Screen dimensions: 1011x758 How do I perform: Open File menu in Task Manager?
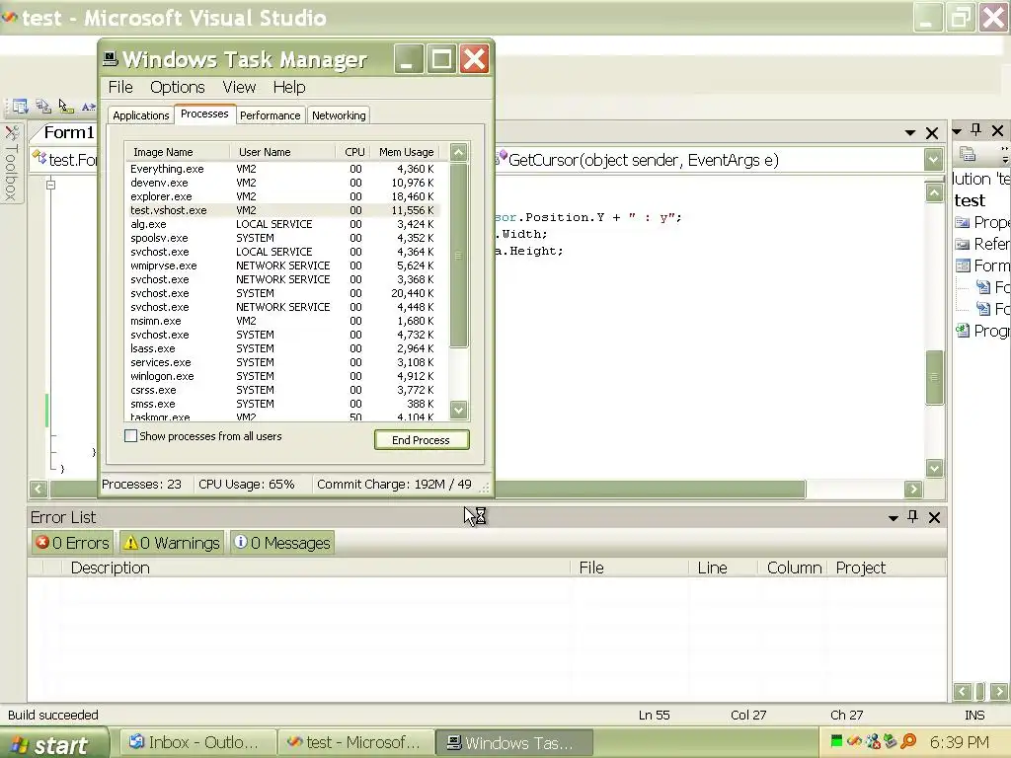[120, 87]
